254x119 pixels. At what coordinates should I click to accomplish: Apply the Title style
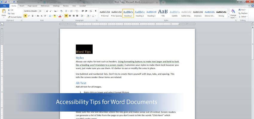pyautogui.click(x=163, y=13)
